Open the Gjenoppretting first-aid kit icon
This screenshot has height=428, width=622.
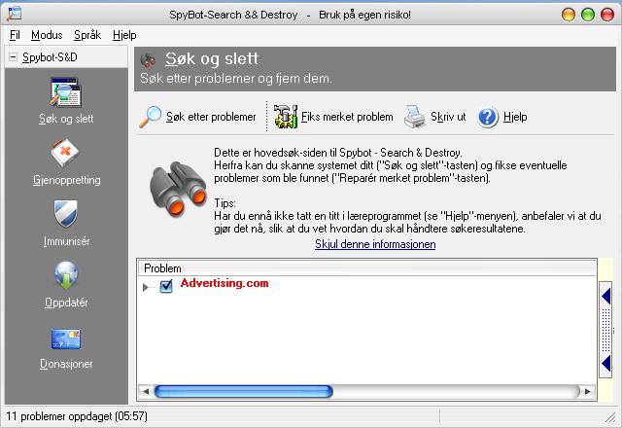(x=65, y=153)
